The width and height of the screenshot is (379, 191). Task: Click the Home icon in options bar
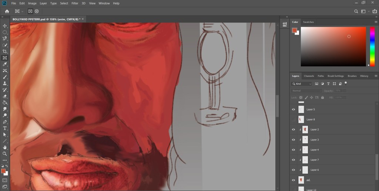tap(7, 11)
